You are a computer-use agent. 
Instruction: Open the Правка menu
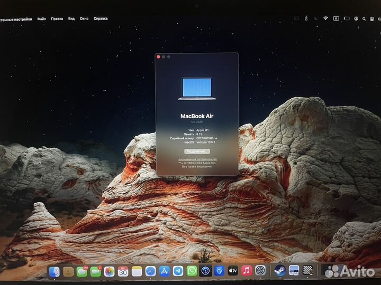click(x=57, y=18)
